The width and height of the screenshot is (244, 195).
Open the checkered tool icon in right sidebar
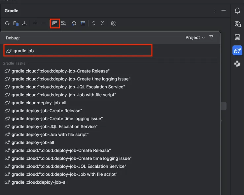pyautogui.click(x=237, y=64)
